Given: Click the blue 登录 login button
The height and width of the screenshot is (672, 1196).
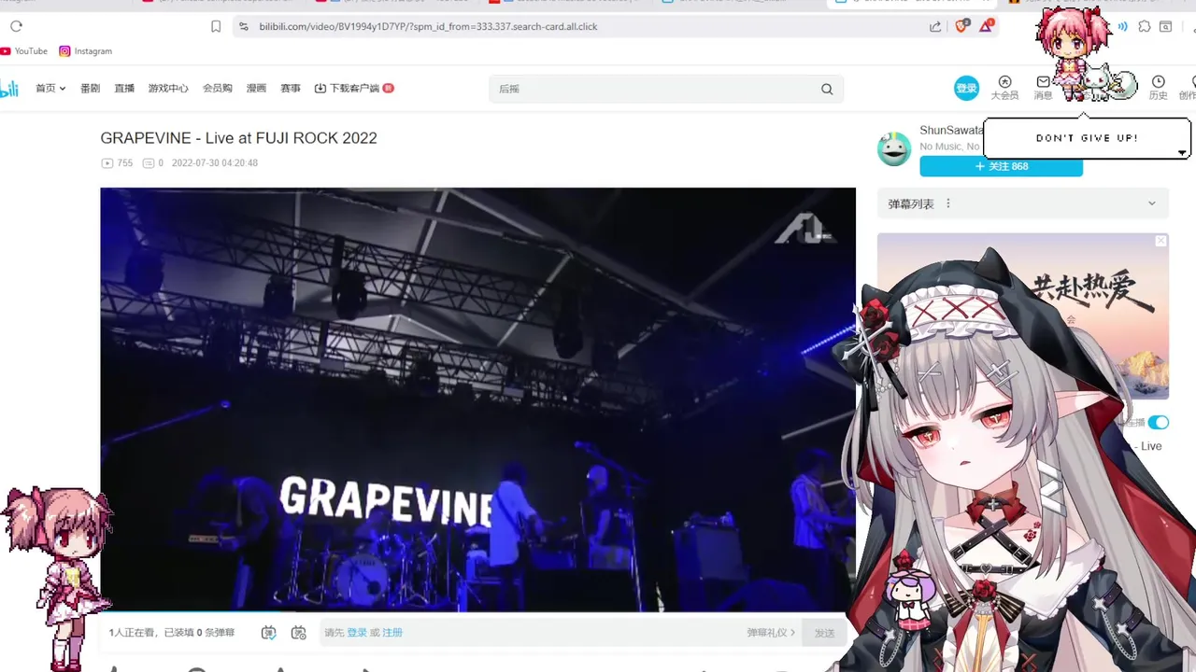Looking at the screenshot, I should tap(966, 89).
